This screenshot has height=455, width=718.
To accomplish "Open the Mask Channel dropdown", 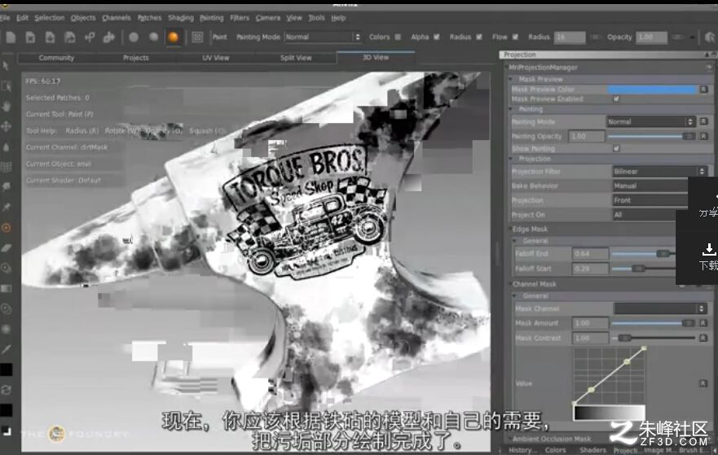I will tap(659, 308).
